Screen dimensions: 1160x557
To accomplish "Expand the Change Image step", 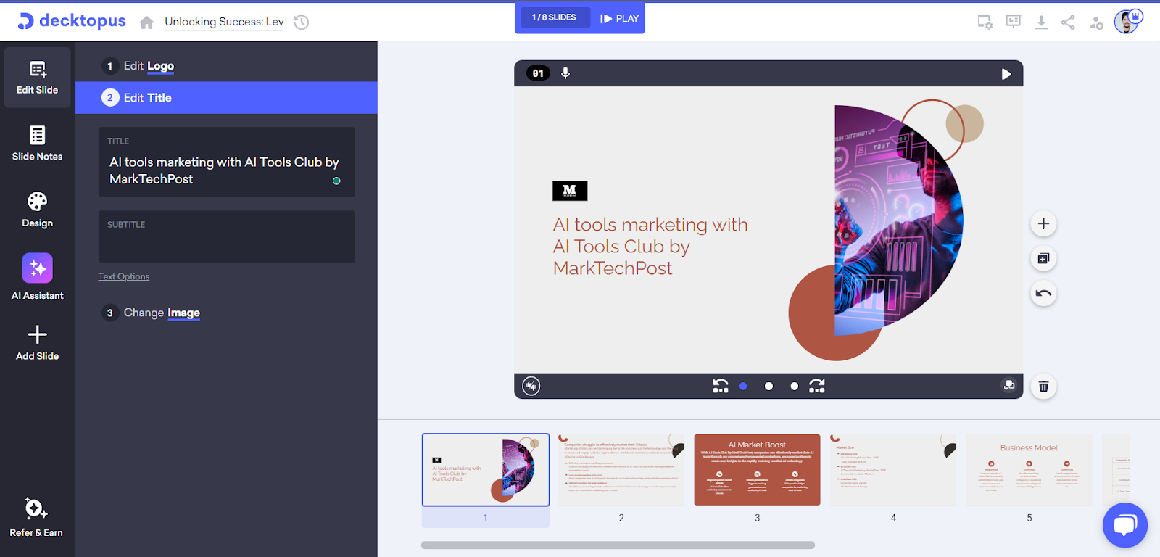I will pyautogui.click(x=226, y=313).
